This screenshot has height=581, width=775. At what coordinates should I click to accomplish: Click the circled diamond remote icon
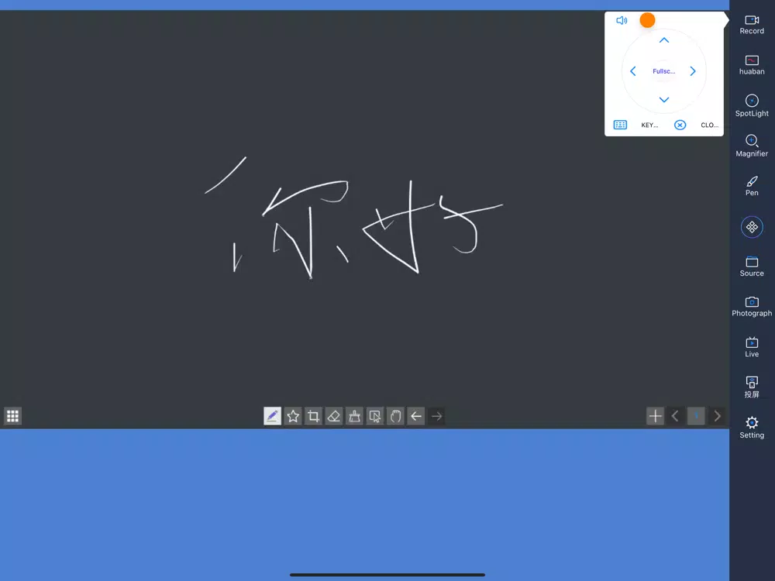pyautogui.click(x=751, y=227)
